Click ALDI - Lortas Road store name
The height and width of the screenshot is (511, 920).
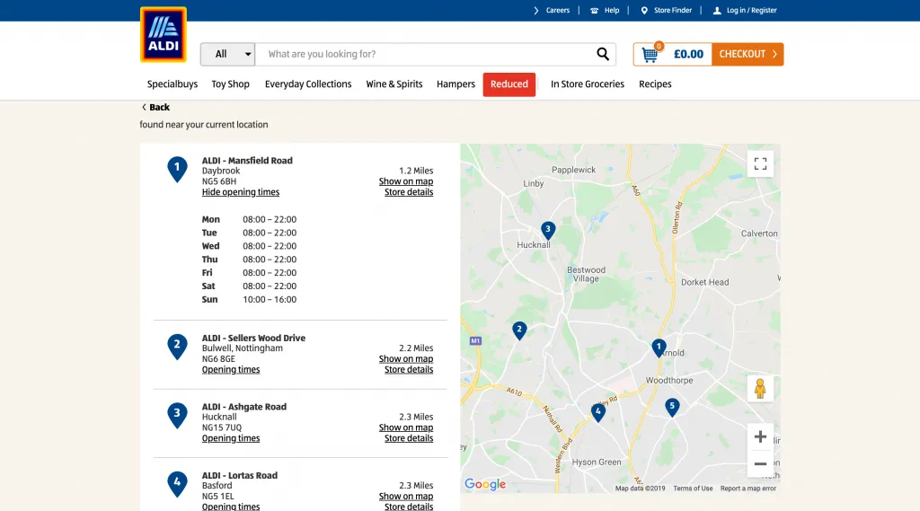[x=239, y=475]
